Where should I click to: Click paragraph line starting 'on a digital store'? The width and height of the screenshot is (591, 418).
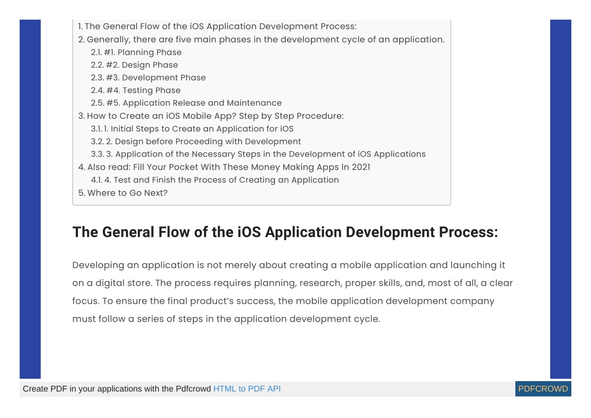pyautogui.click(x=292, y=283)
